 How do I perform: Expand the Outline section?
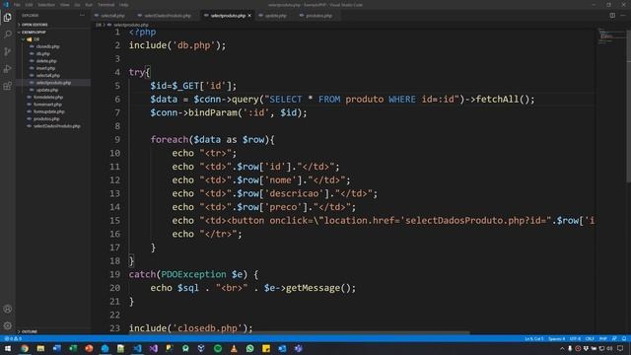pos(29,331)
